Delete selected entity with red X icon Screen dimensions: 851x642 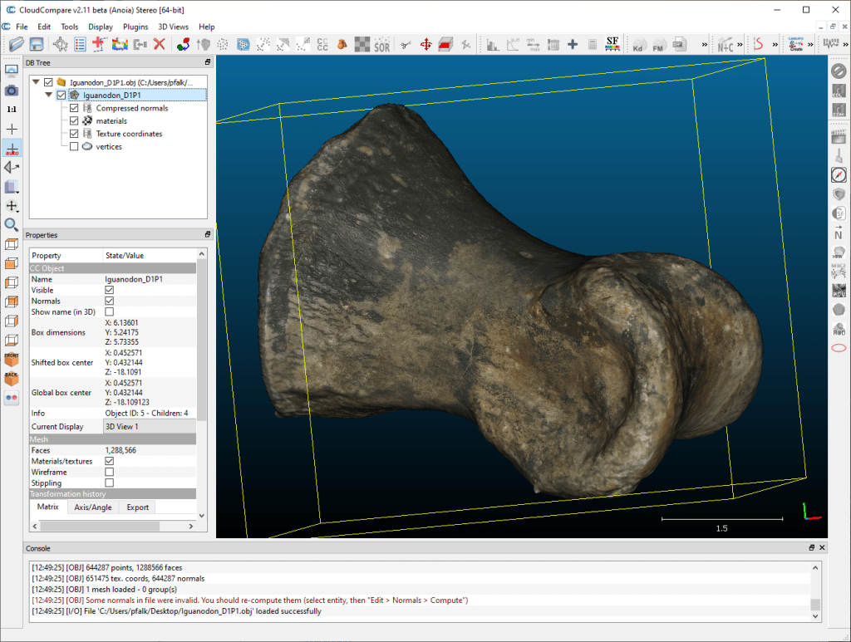tap(160, 44)
